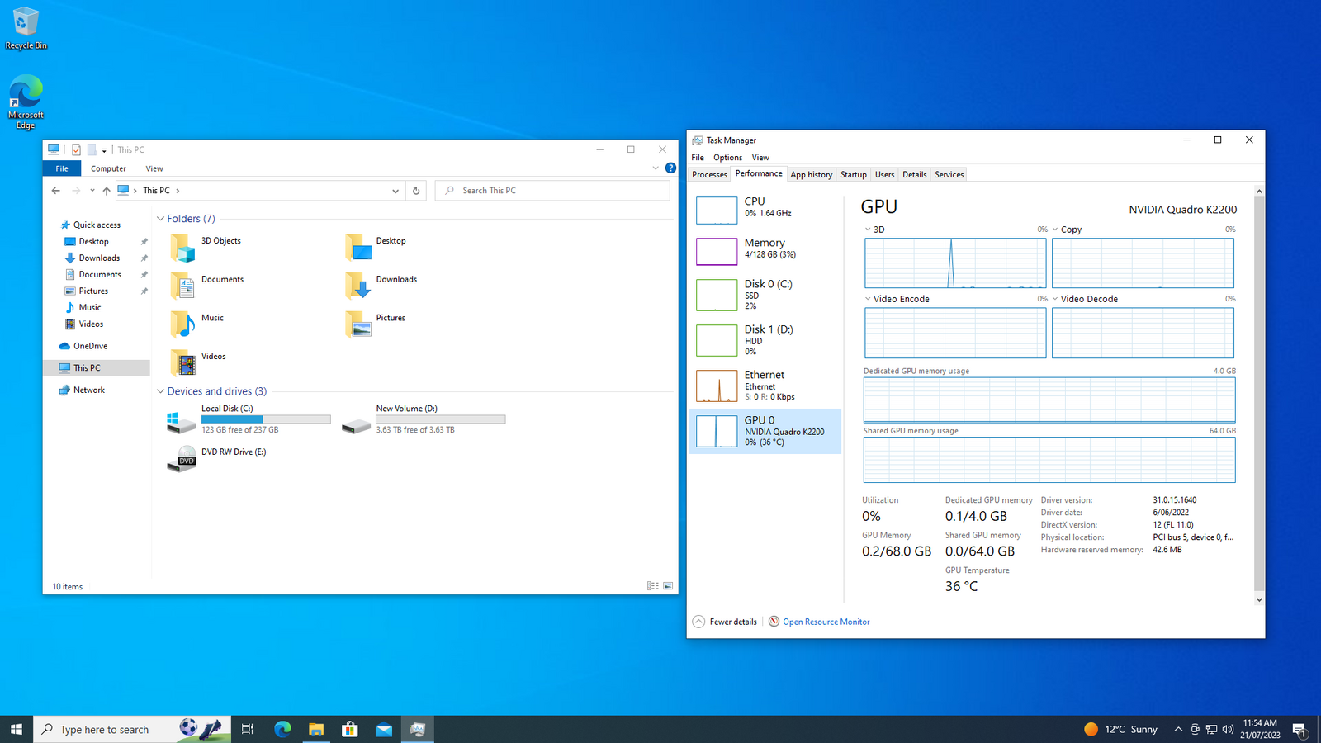This screenshot has height=743, width=1321.
Task: Expand the address bar history dropdown
Action: 395,191
